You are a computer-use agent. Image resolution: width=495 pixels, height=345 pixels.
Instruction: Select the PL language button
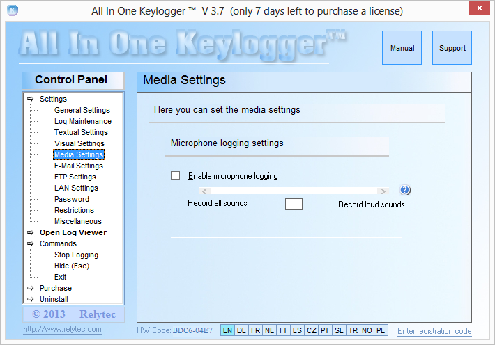coord(381,331)
